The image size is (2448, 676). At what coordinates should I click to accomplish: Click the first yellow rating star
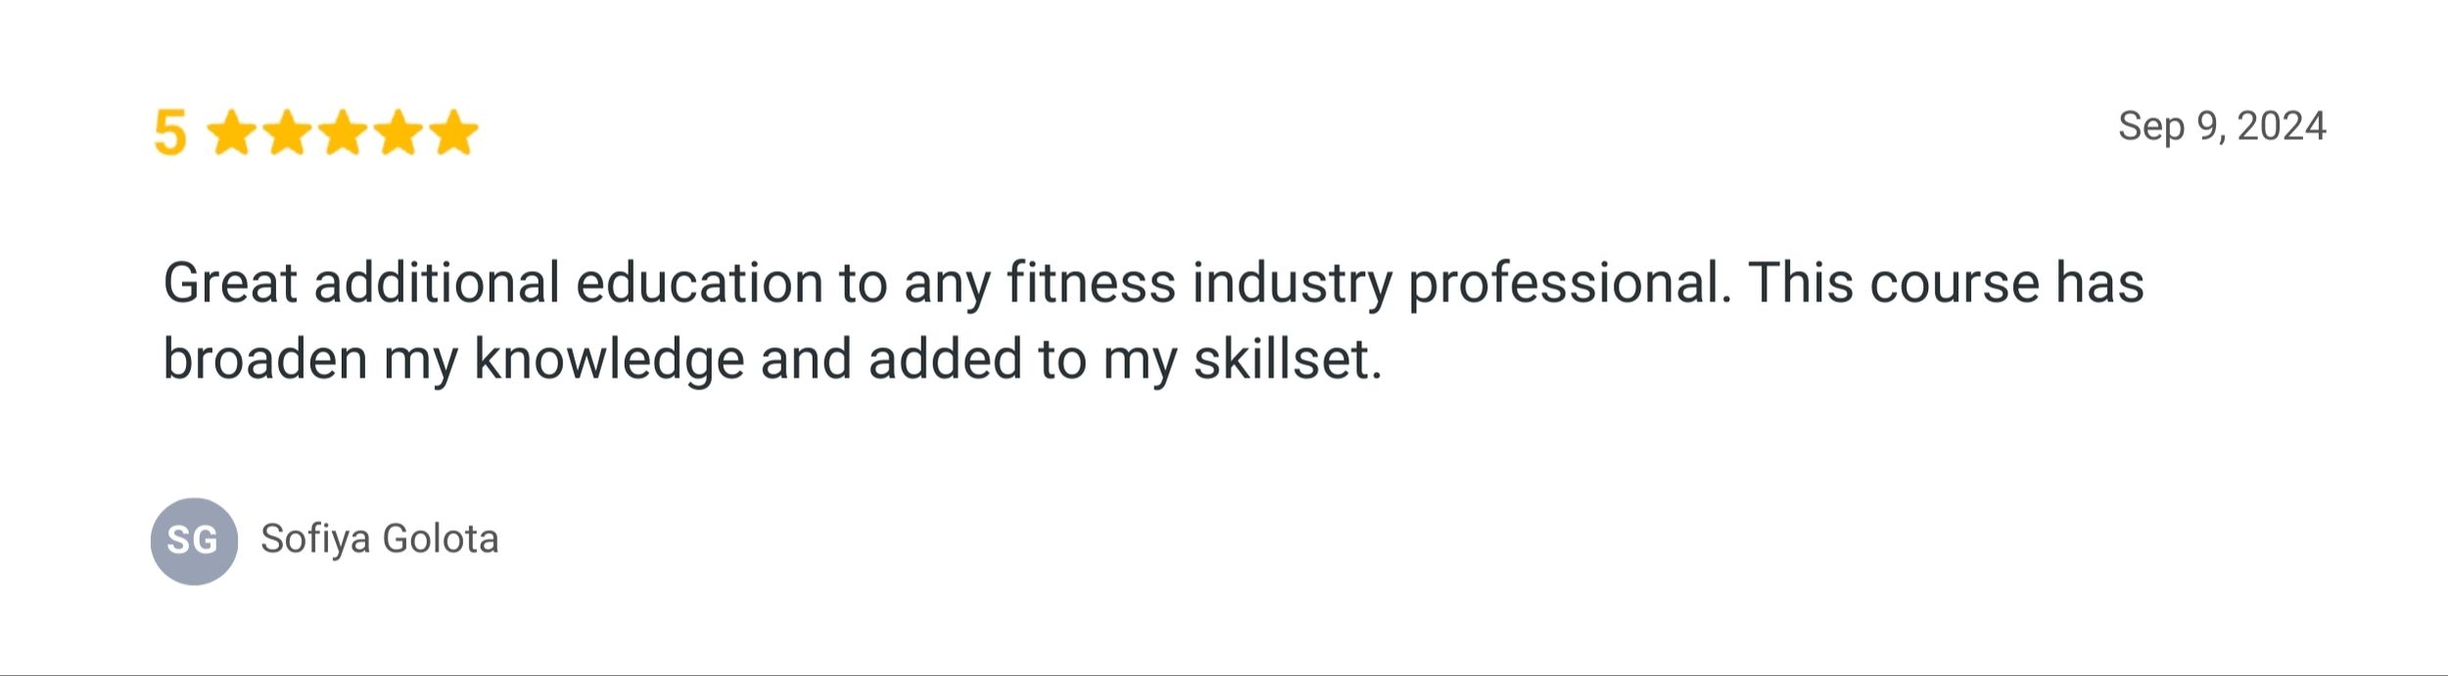click(x=232, y=133)
